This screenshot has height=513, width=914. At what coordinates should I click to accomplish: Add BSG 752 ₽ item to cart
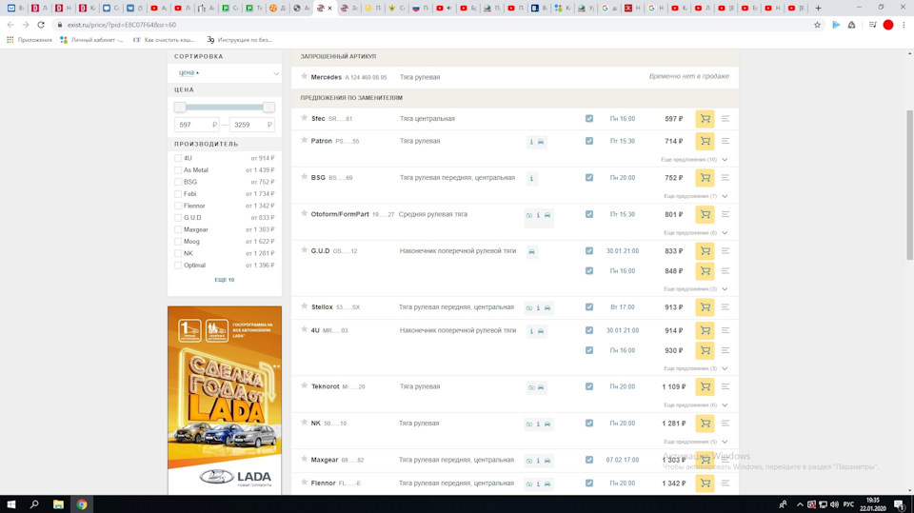pos(705,178)
